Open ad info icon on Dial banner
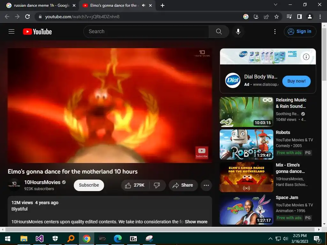The image size is (327, 245). pyautogui.click(x=306, y=57)
